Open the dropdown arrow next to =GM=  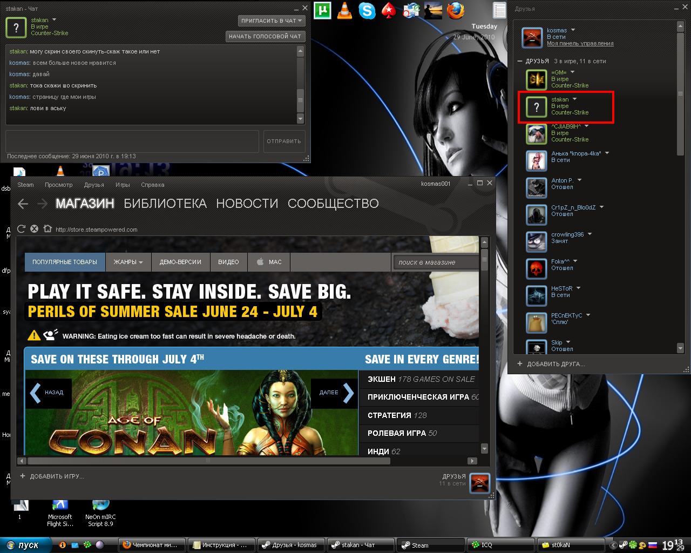coord(572,72)
